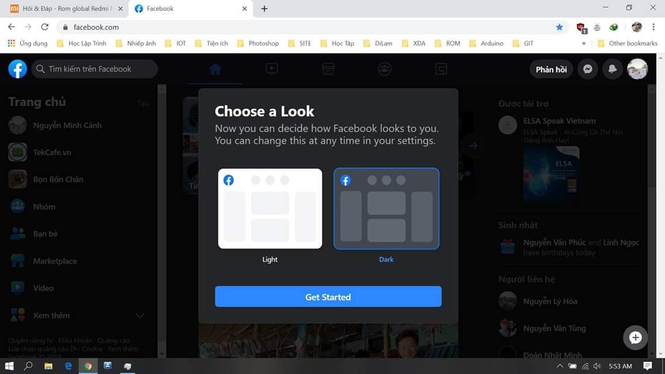Open the Other bookmarks folder

click(x=627, y=43)
